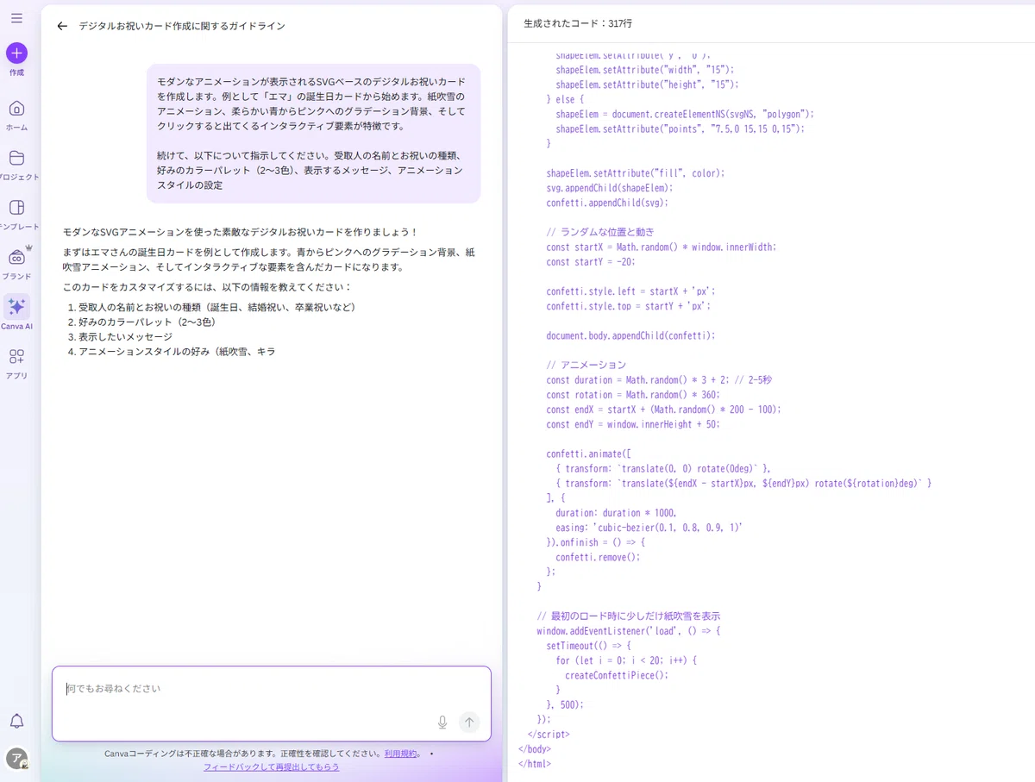
Task: Go to ホーム in the sidebar
Action: (x=16, y=109)
